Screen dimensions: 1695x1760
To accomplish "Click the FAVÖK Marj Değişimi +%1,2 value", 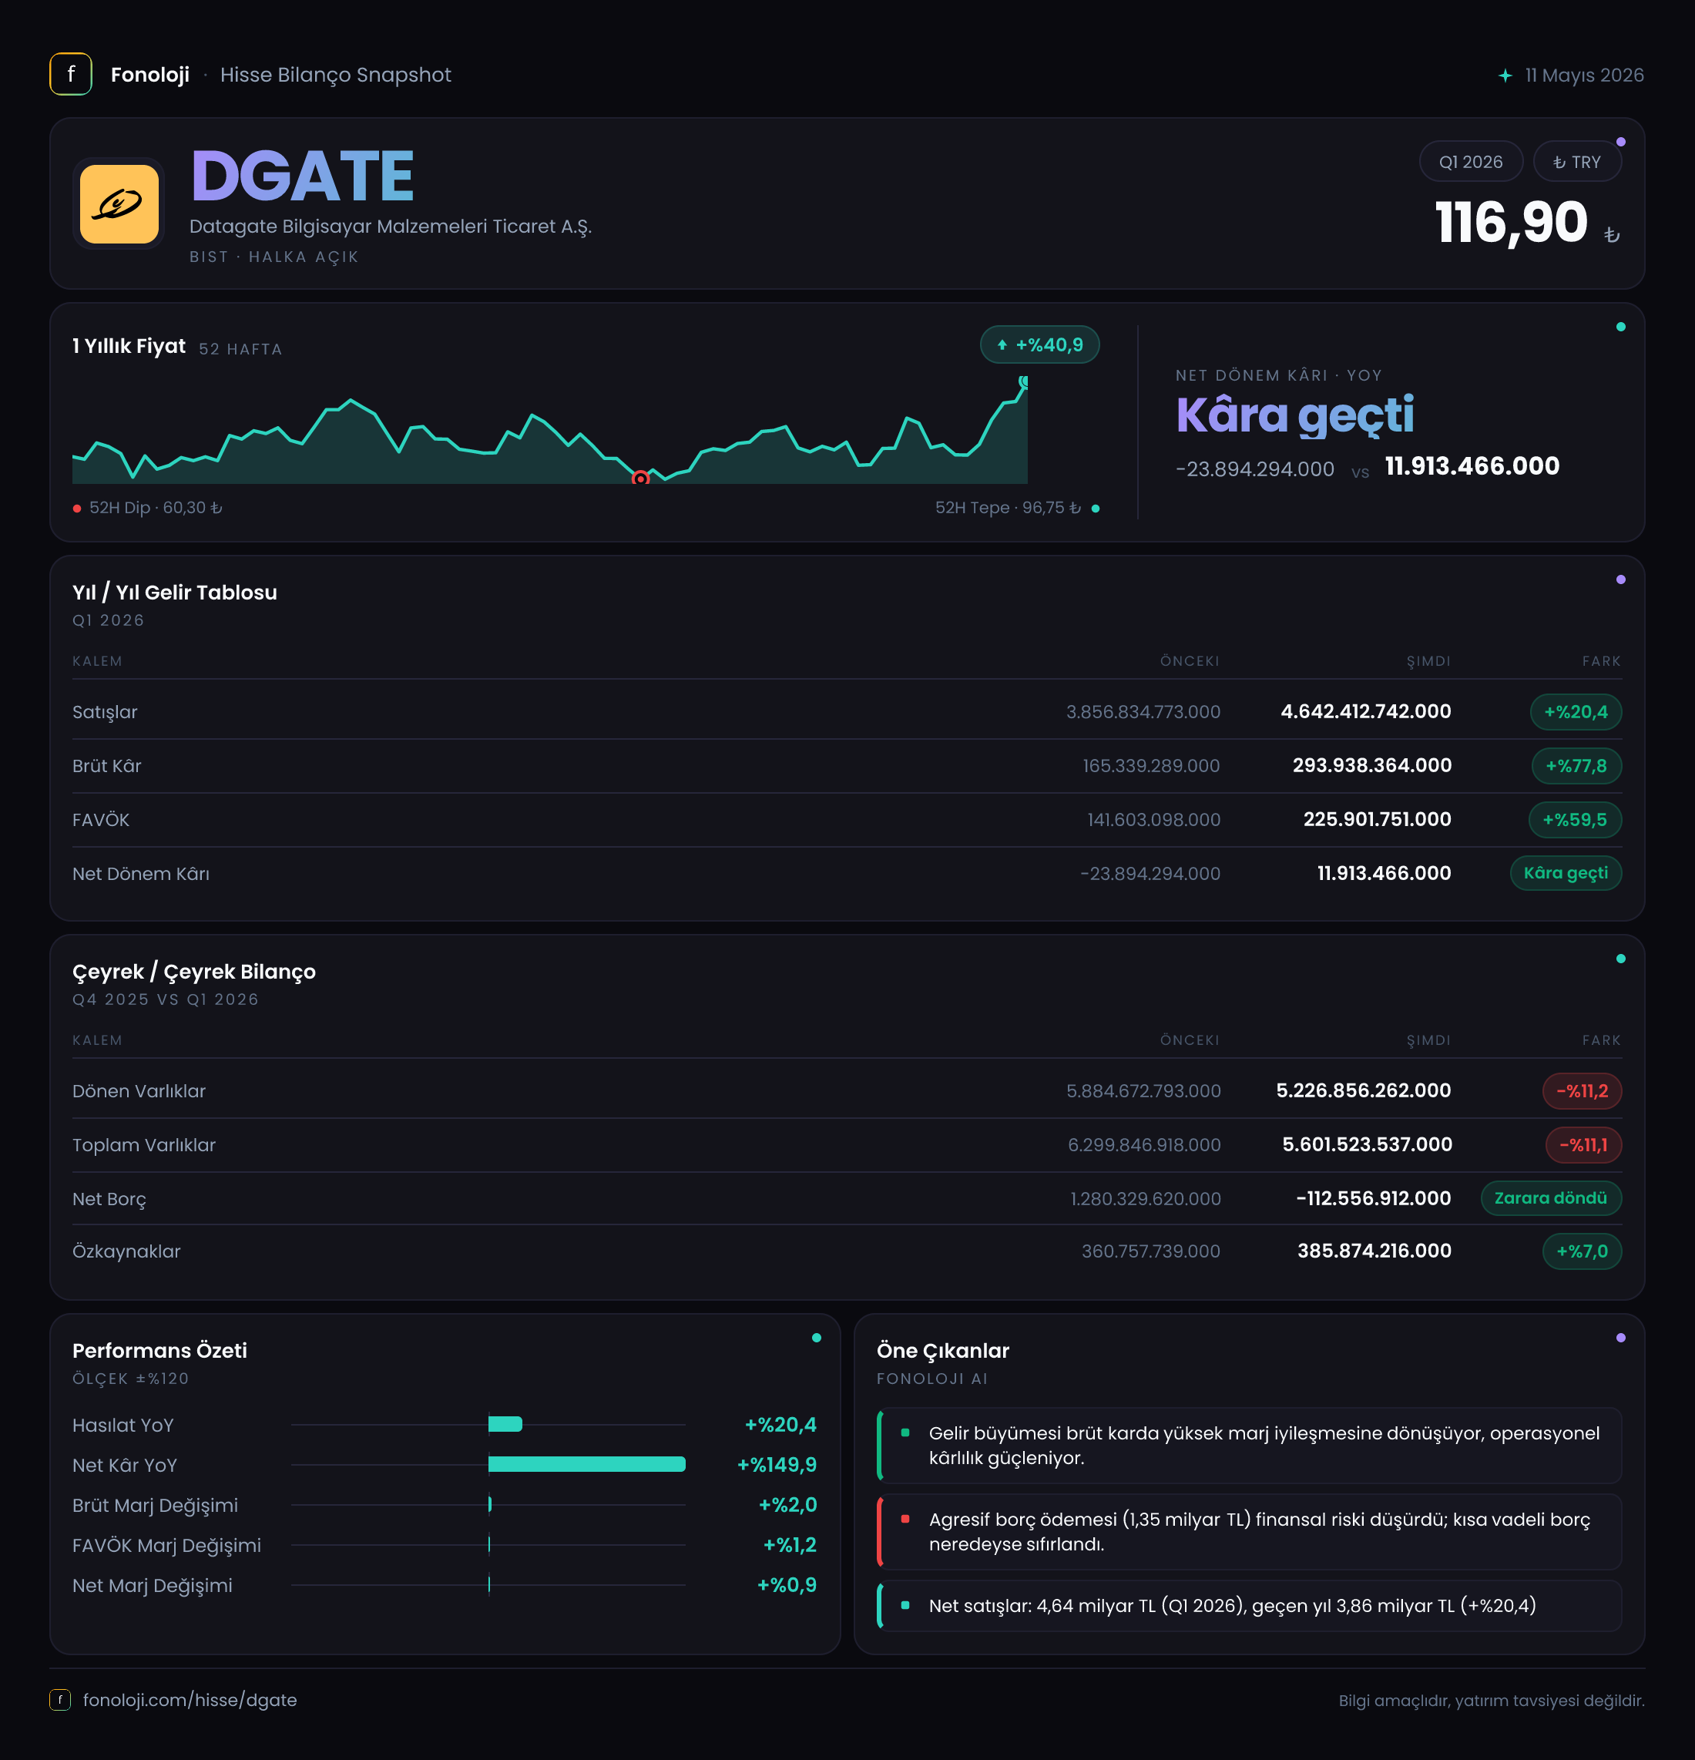I will 790,1544.
